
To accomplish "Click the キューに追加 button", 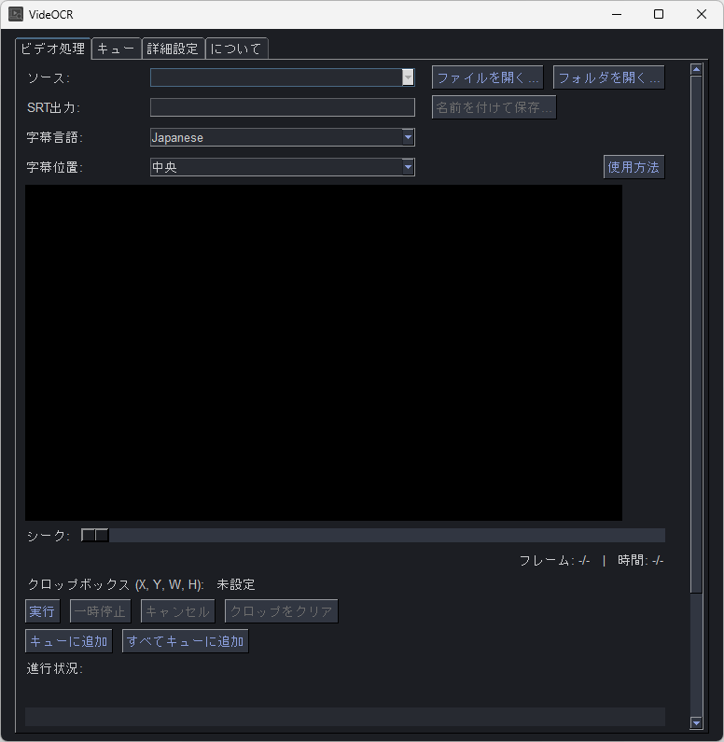I will click(x=69, y=641).
